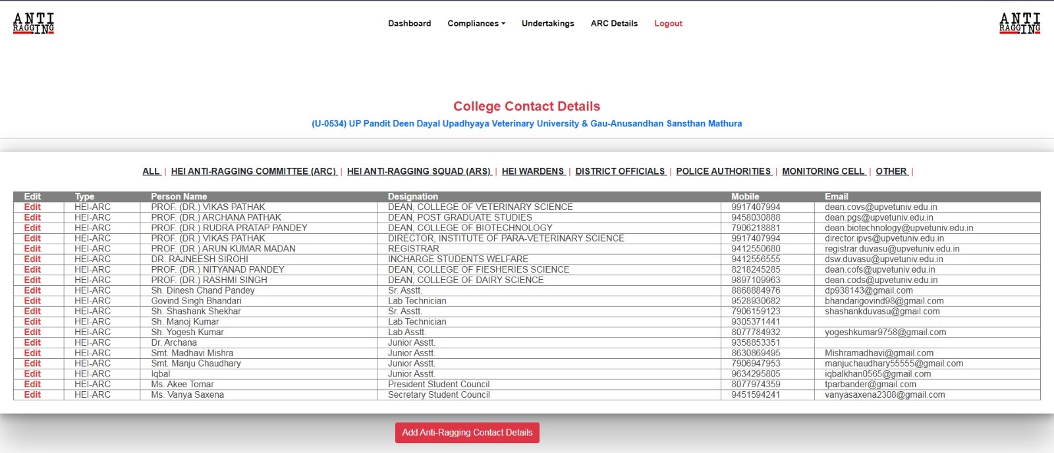Open the Dashboard menu item
The image size is (1054, 453).
(x=409, y=24)
